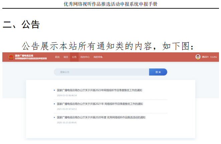Go to the 待办中心 nav tab

tap(85, 57)
